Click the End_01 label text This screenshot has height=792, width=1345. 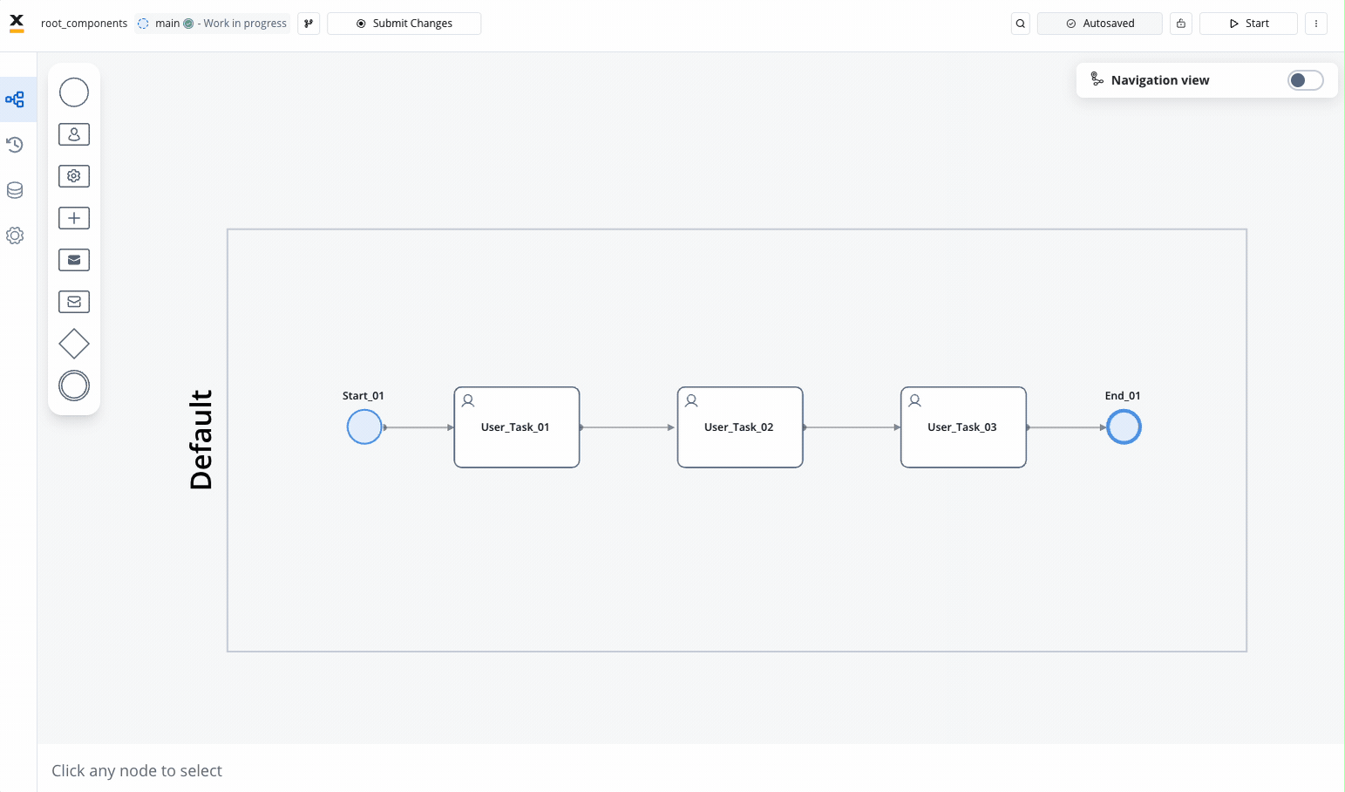tap(1123, 396)
